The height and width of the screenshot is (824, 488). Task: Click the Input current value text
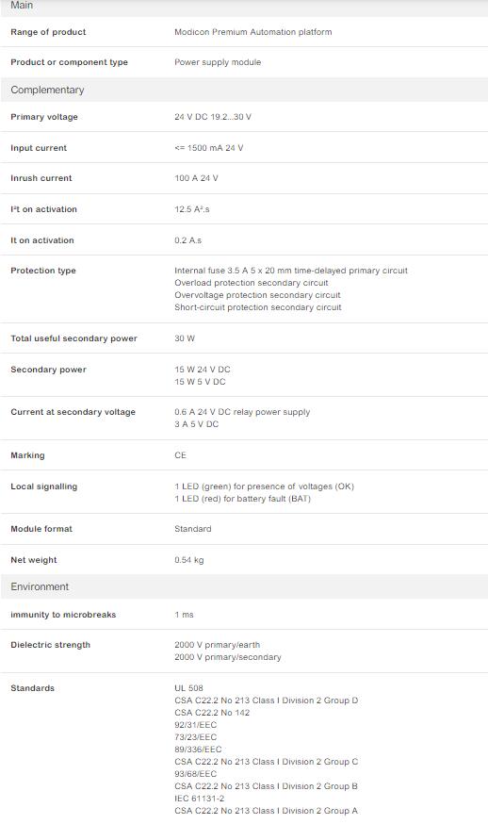click(208, 148)
